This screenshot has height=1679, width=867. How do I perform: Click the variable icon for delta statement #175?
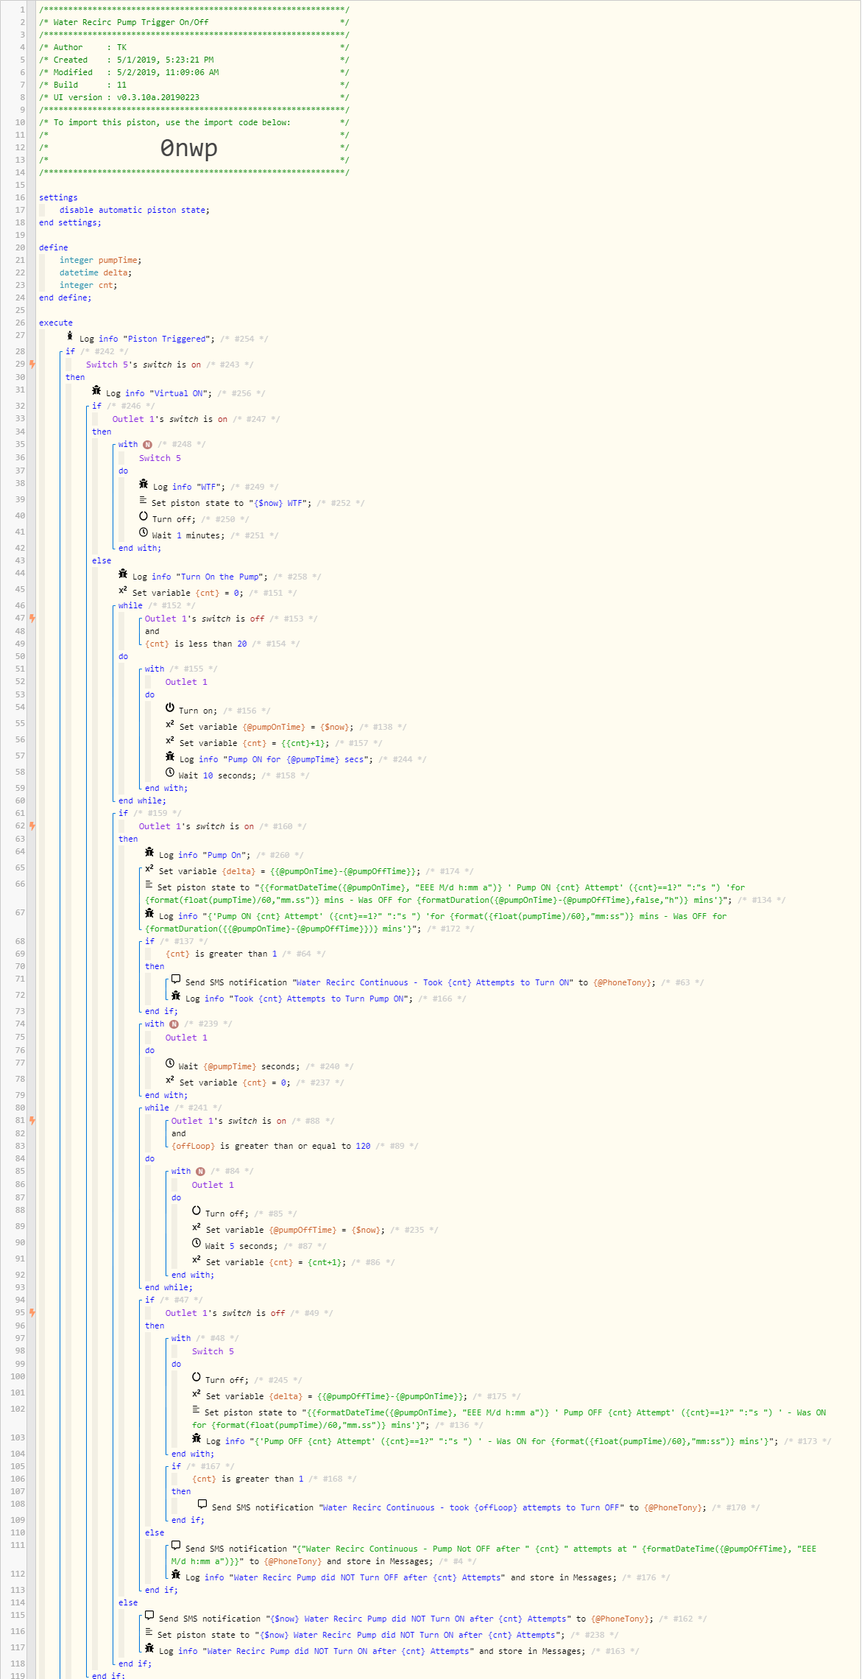point(197,1393)
